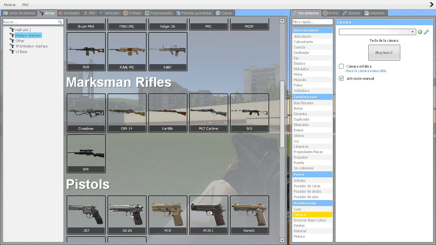
Task: Pick the .50 GS pistol icon
Action: 127,215
